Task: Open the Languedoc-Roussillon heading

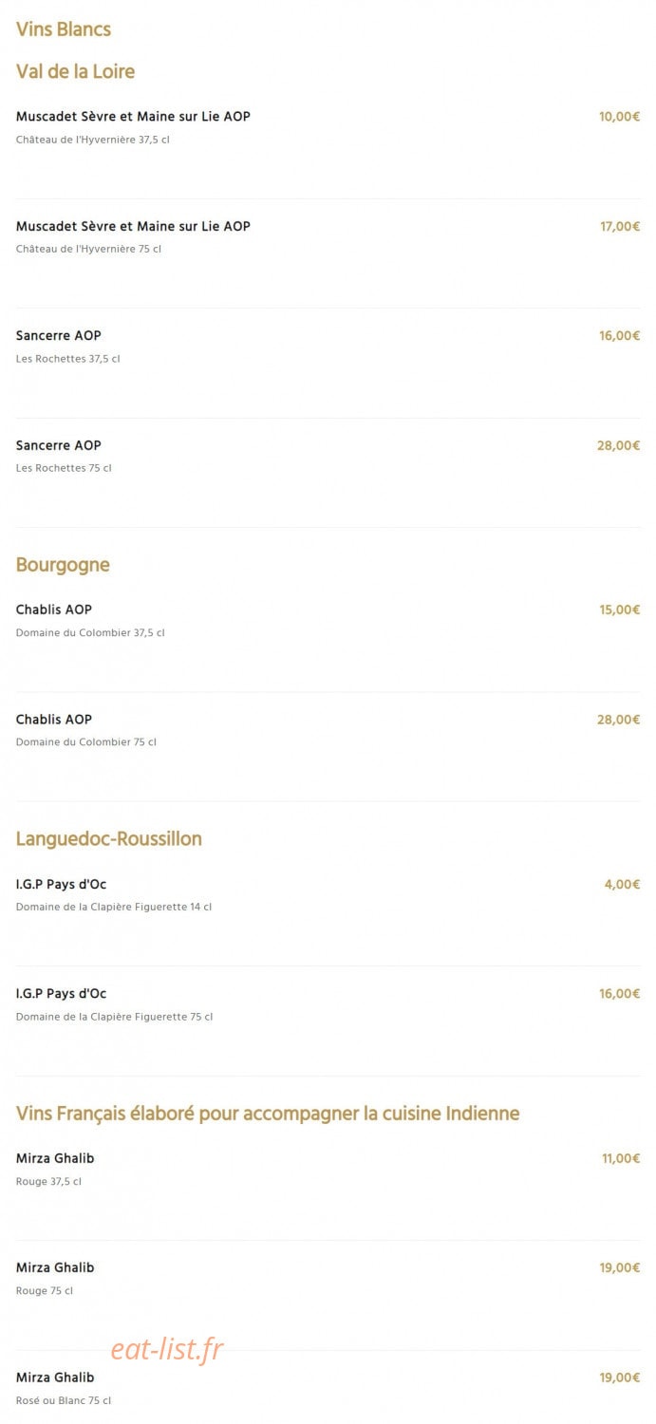Action: tap(109, 838)
